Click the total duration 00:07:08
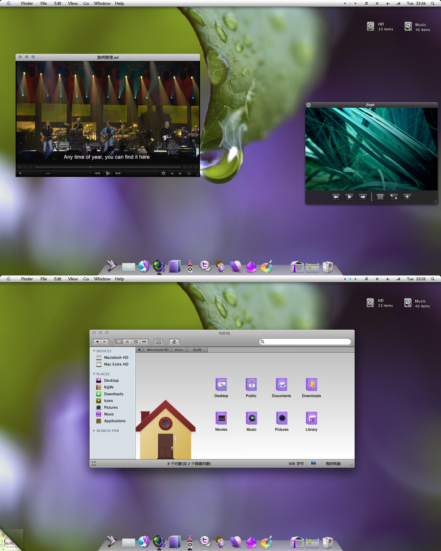Screen dimensions: 441x551 (x=190, y=167)
